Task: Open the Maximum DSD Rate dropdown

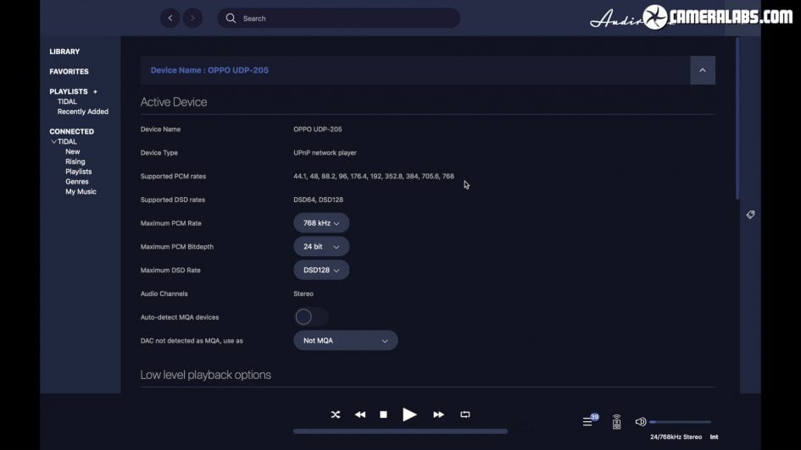Action: 321,270
